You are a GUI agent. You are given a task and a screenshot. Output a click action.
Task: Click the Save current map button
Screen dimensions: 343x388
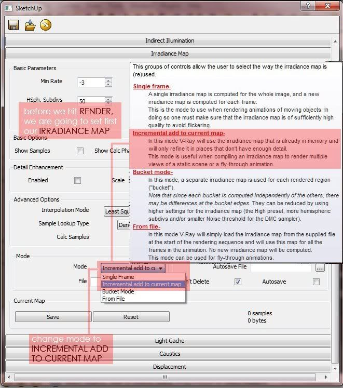[53, 317]
